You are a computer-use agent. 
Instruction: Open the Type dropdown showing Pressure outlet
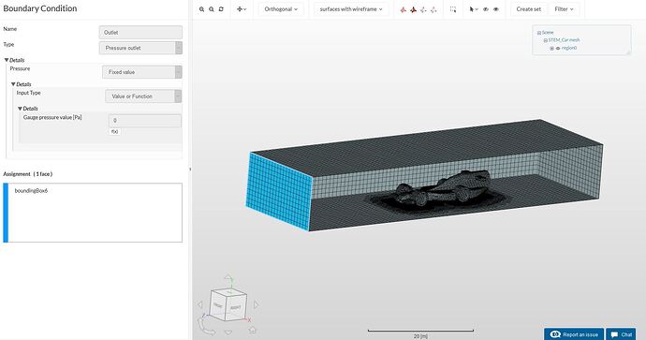[140, 48]
